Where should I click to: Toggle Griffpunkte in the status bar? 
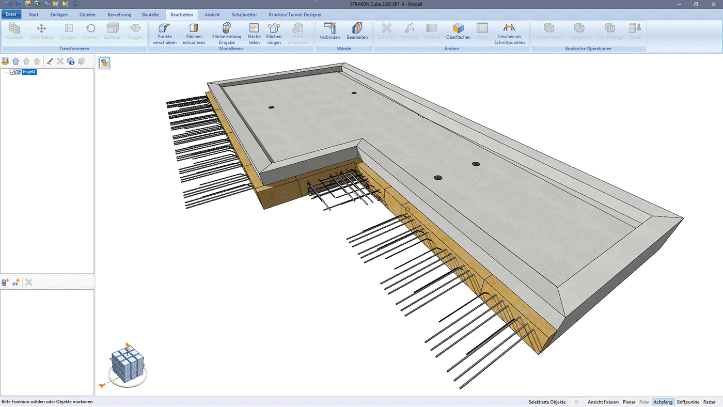[688, 402]
